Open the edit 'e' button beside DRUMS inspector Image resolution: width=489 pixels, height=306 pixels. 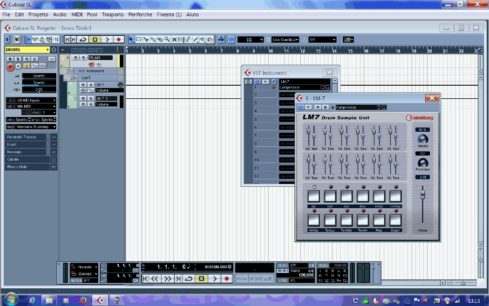click(54, 49)
